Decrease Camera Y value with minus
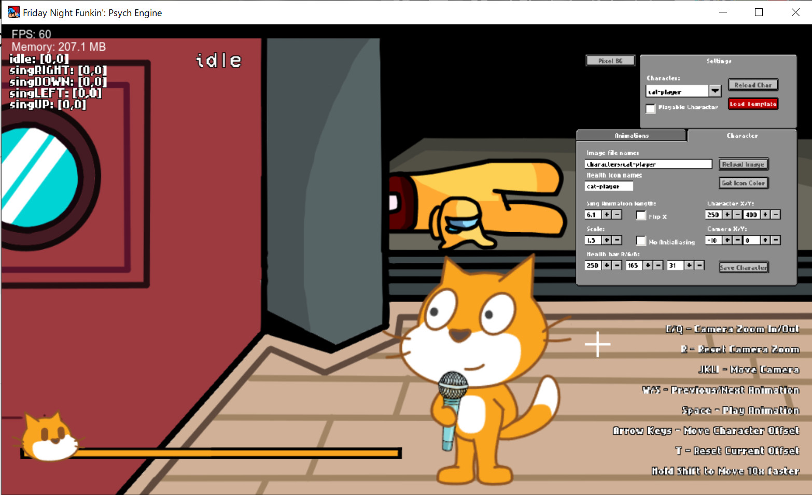 click(776, 240)
